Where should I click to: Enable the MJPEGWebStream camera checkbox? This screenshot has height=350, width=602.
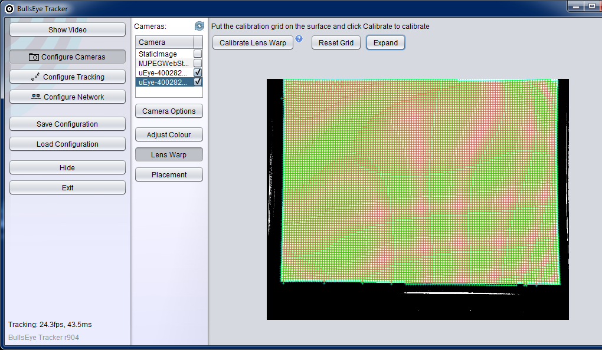coord(198,63)
